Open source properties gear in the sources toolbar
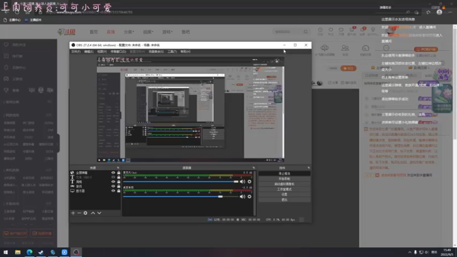 click(x=85, y=213)
